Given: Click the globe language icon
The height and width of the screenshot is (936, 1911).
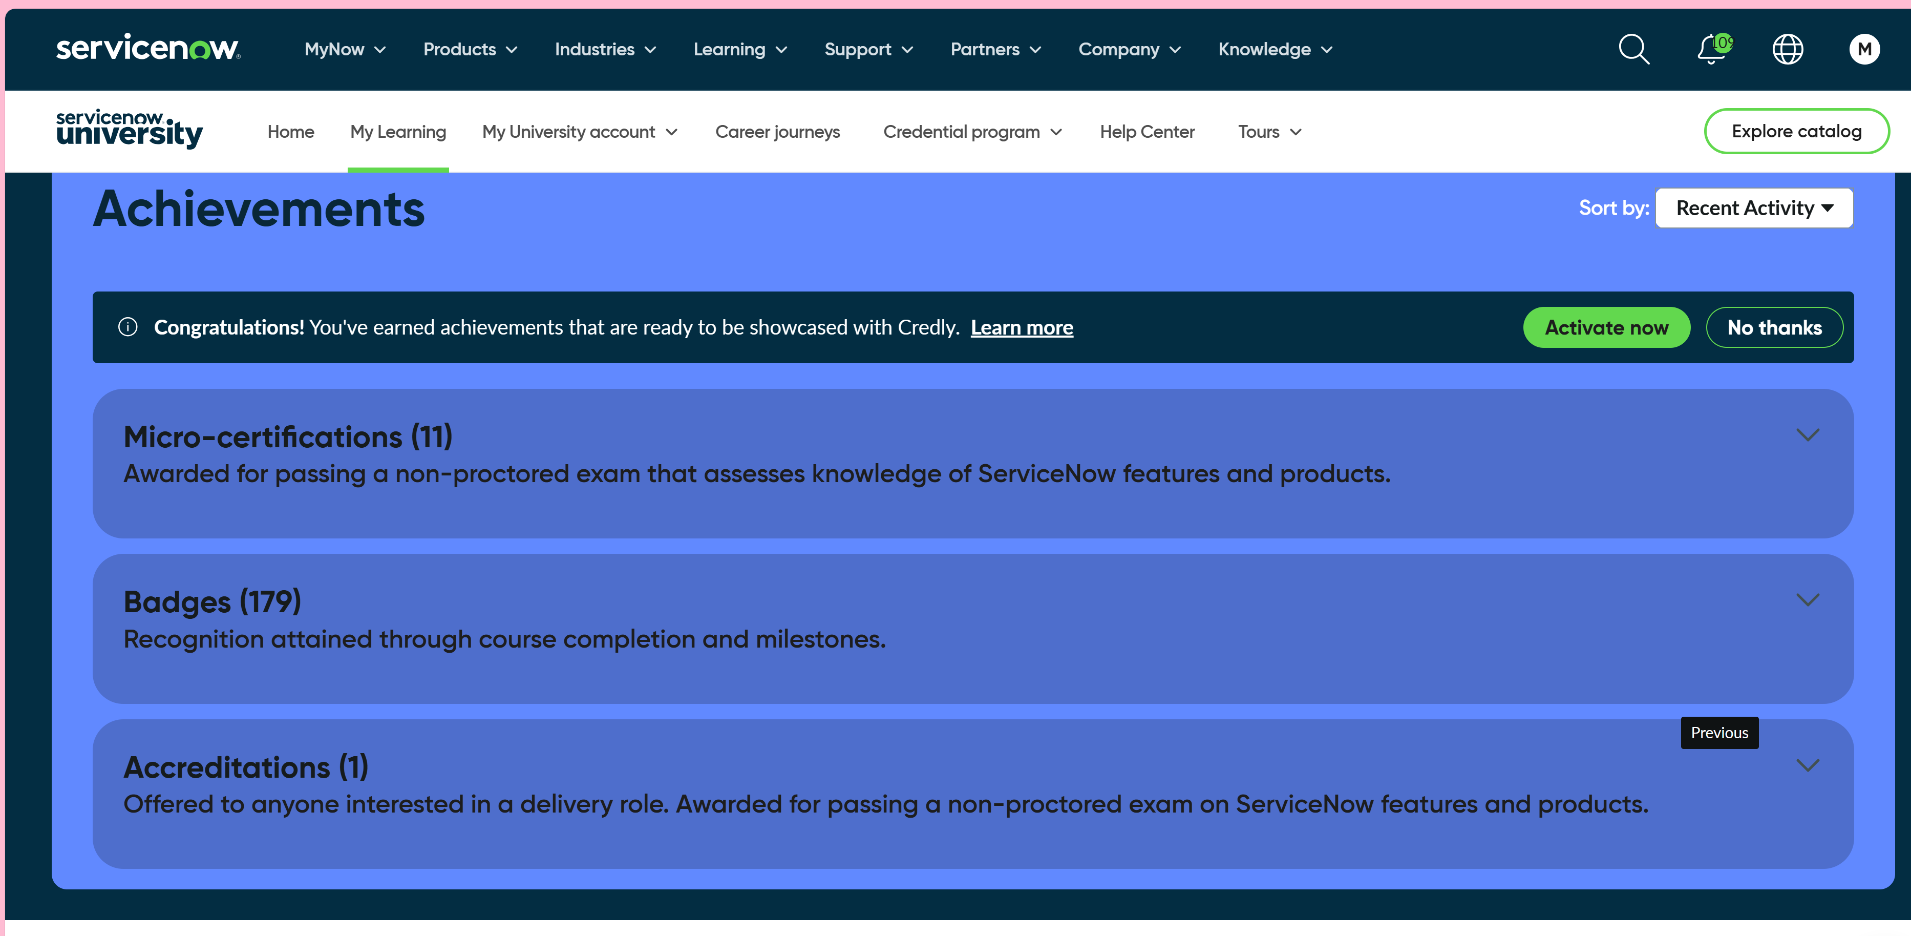Looking at the screenshot, I should click(x=1787, y=50).
